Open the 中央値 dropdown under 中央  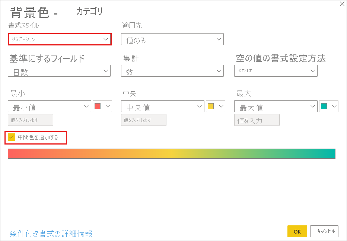click(162, 106)
